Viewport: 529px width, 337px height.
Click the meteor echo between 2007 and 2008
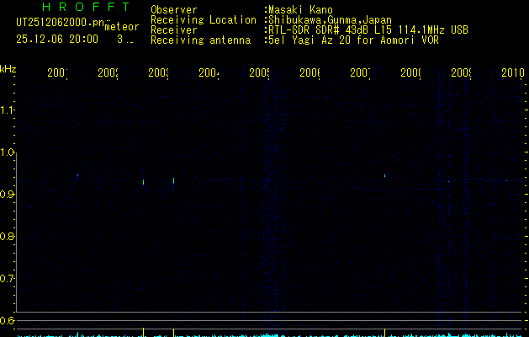(384, 175)
